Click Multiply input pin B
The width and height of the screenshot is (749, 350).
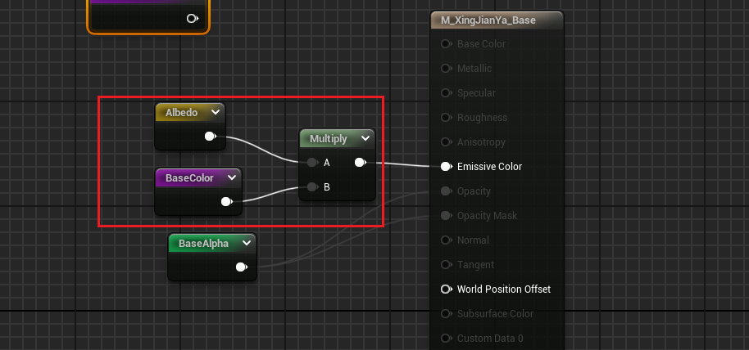[312, 187]
